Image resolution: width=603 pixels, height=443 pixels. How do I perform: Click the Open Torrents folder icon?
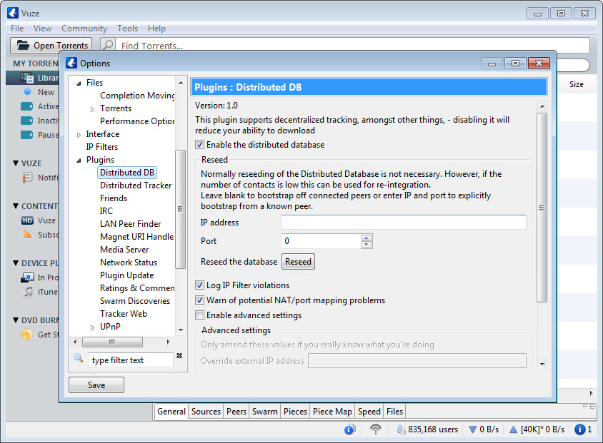coord(23,45)
